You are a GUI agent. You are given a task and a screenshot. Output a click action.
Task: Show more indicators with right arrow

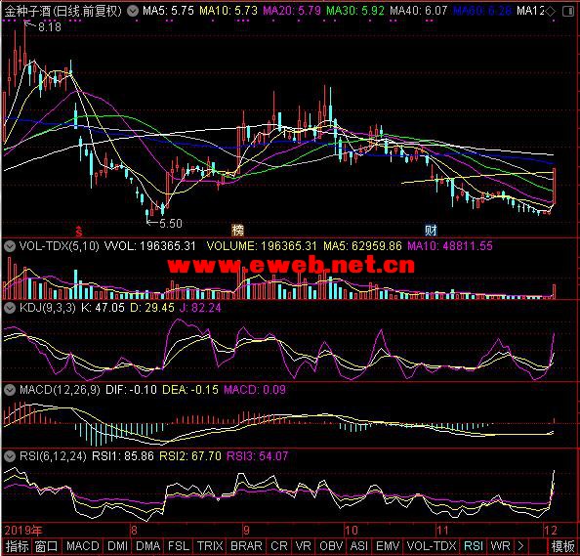coord(520,546)
